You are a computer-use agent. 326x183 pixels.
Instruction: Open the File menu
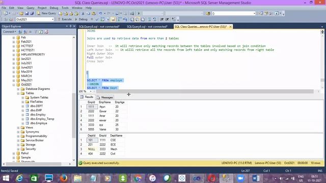pos(4,8)
